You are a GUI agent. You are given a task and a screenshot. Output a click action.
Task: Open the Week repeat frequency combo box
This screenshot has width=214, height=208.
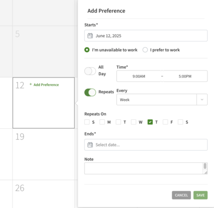point(162,100)
